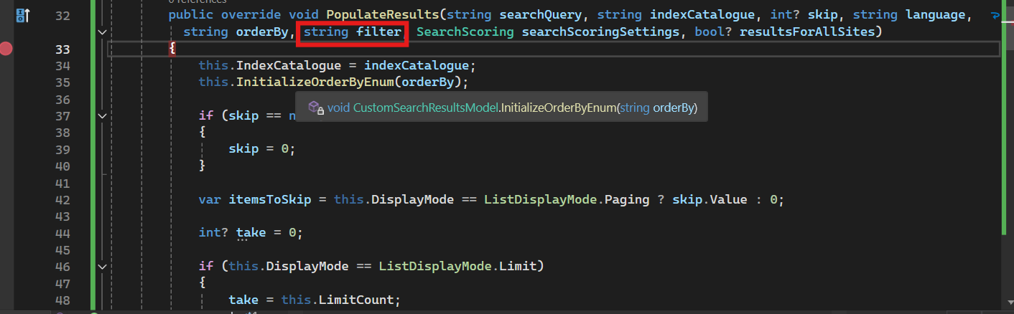Click the SearchScoring type name
This screenshot has width=1014, height=314.
click(x=465, y=32)
